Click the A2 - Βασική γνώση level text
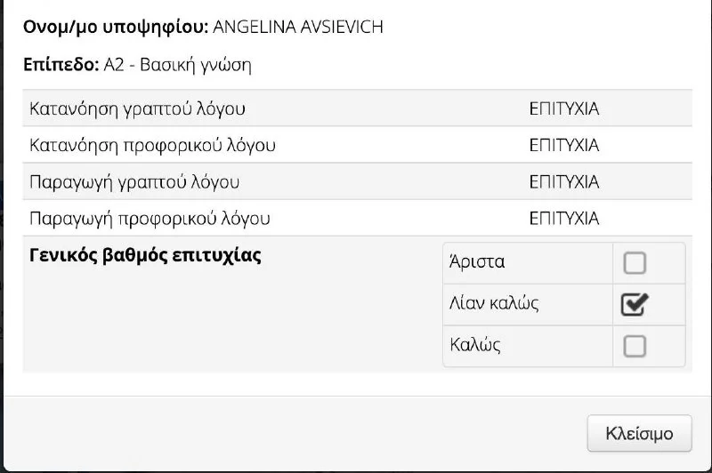The height and width of the screenshot is (473, 712). pyautogui.click(x=177, y=65)
